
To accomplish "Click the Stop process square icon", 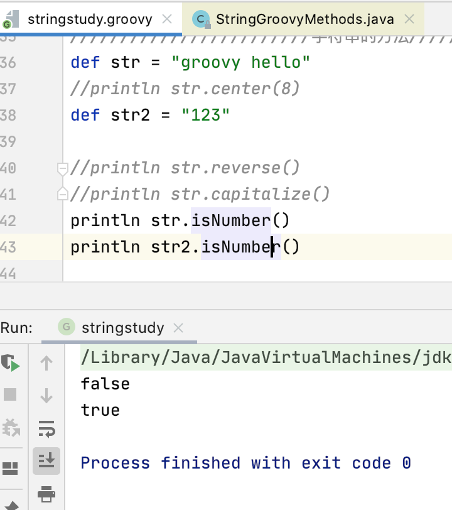I will (x=11, y=395).
